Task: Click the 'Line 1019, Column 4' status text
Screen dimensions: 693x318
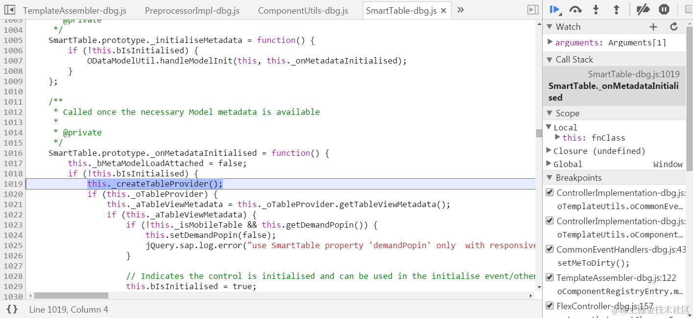Action: [x=69, y=309]
